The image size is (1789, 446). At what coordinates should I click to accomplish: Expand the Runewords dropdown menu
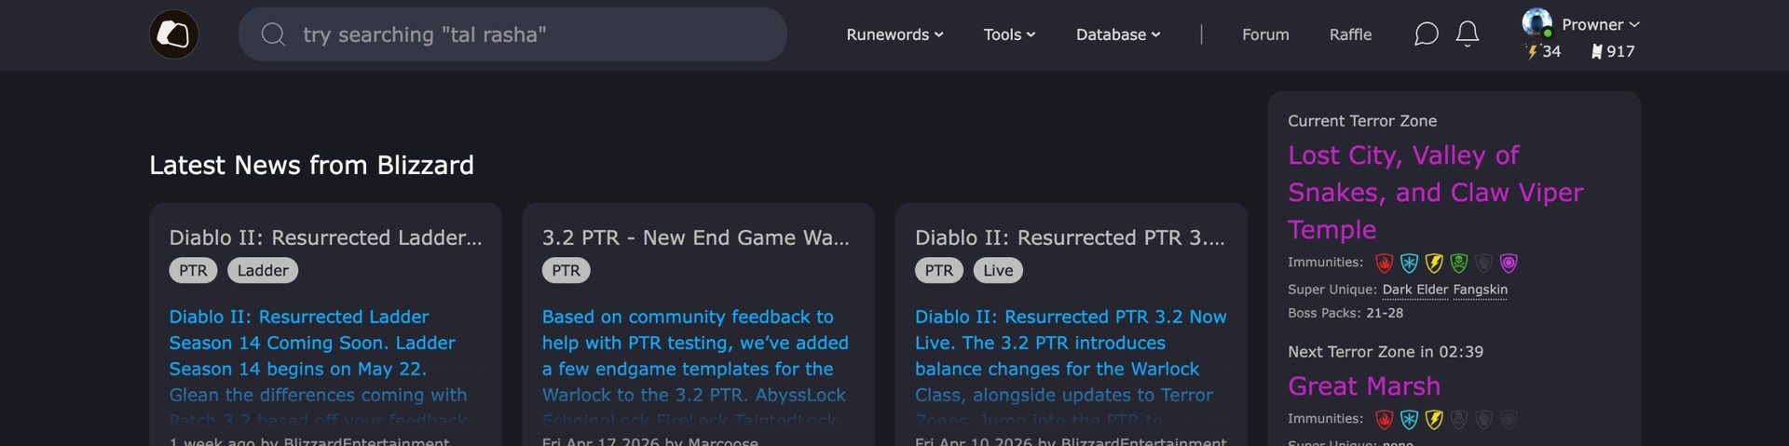coord(894,34)
